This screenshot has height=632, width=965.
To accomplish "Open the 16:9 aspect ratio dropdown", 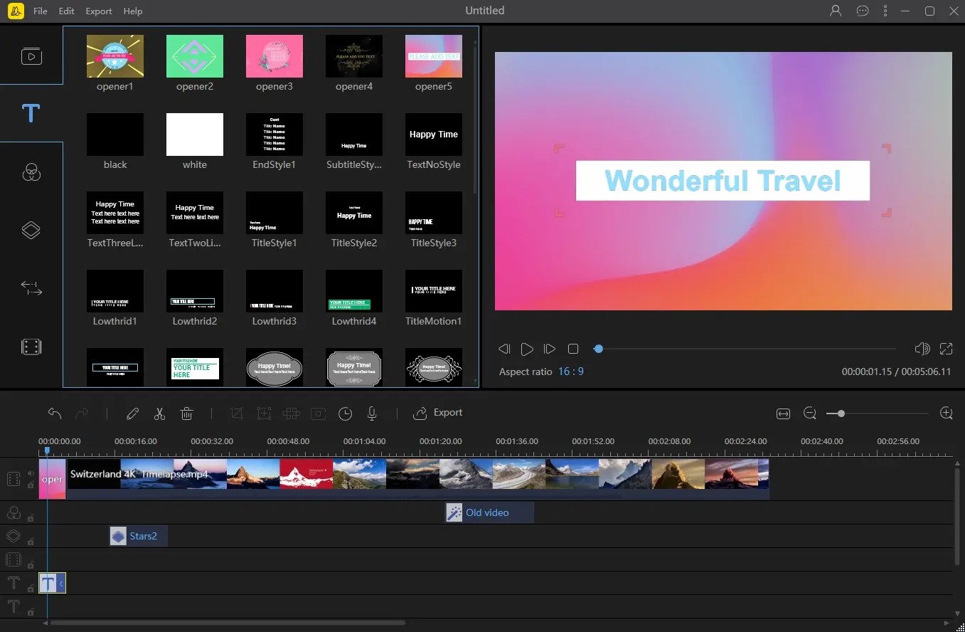I will click(571, 371).
